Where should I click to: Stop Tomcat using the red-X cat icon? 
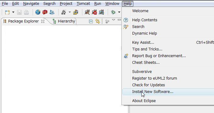(94, 12)
